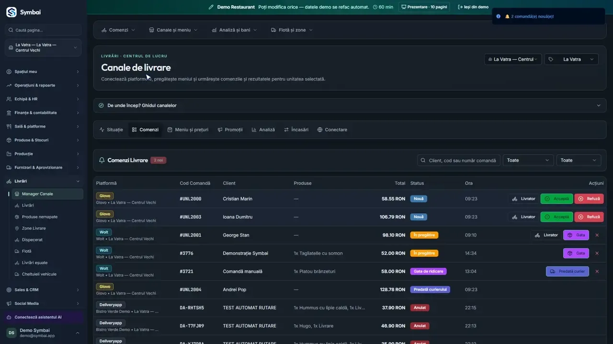Open the Conectare tab
Image resolution: width=613 pixels, height=344 pixels.
[x=332, y=130]
